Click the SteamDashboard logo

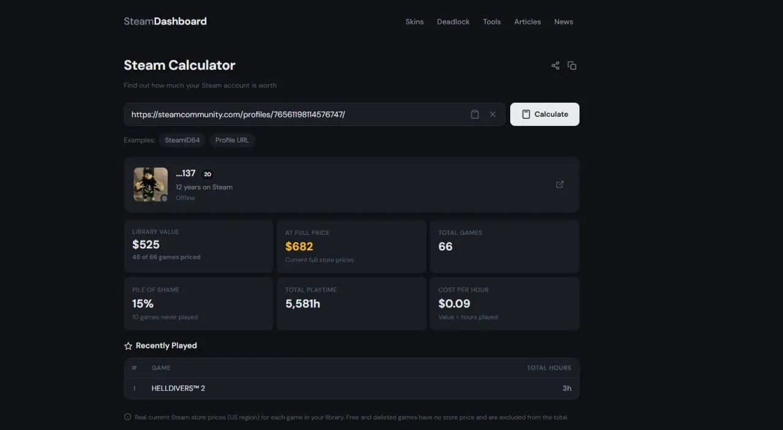tap(165, 21)
